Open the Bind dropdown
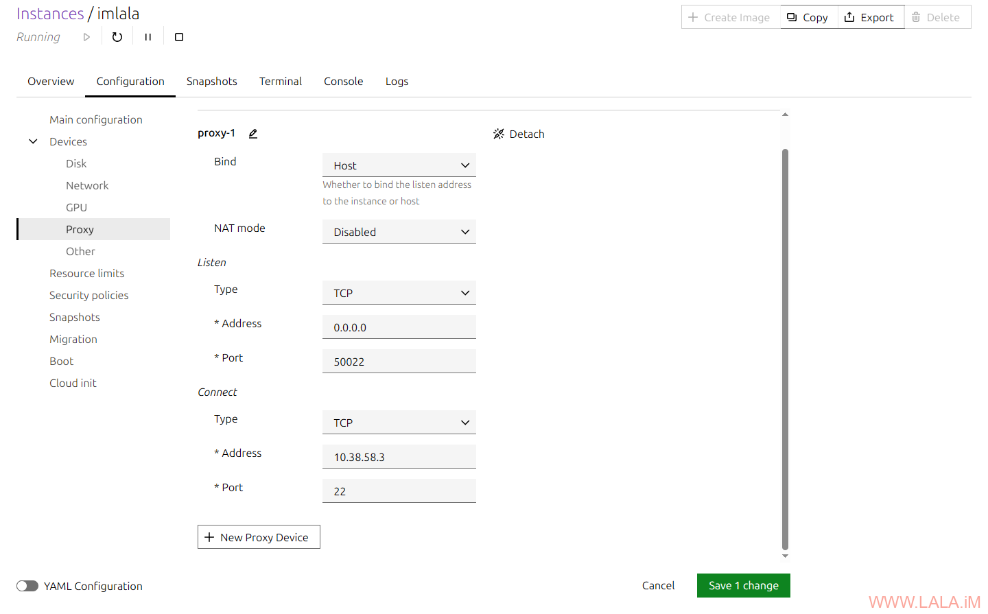 click(x=399, y=165)
